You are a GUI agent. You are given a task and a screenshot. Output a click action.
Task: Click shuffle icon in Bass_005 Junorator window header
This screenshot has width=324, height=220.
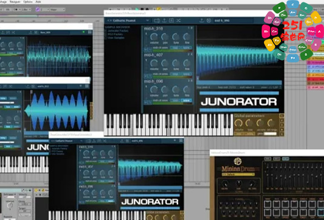(13, 33)
